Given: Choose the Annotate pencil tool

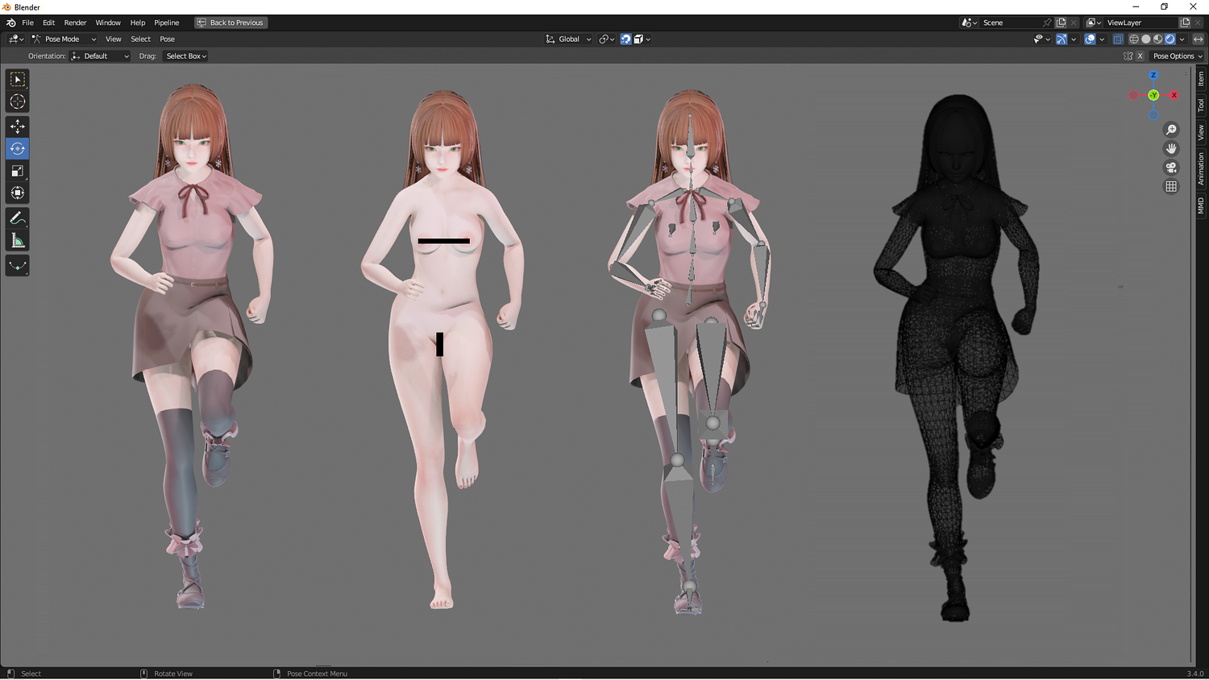Looking at the screenshot, I should point(17,218).
